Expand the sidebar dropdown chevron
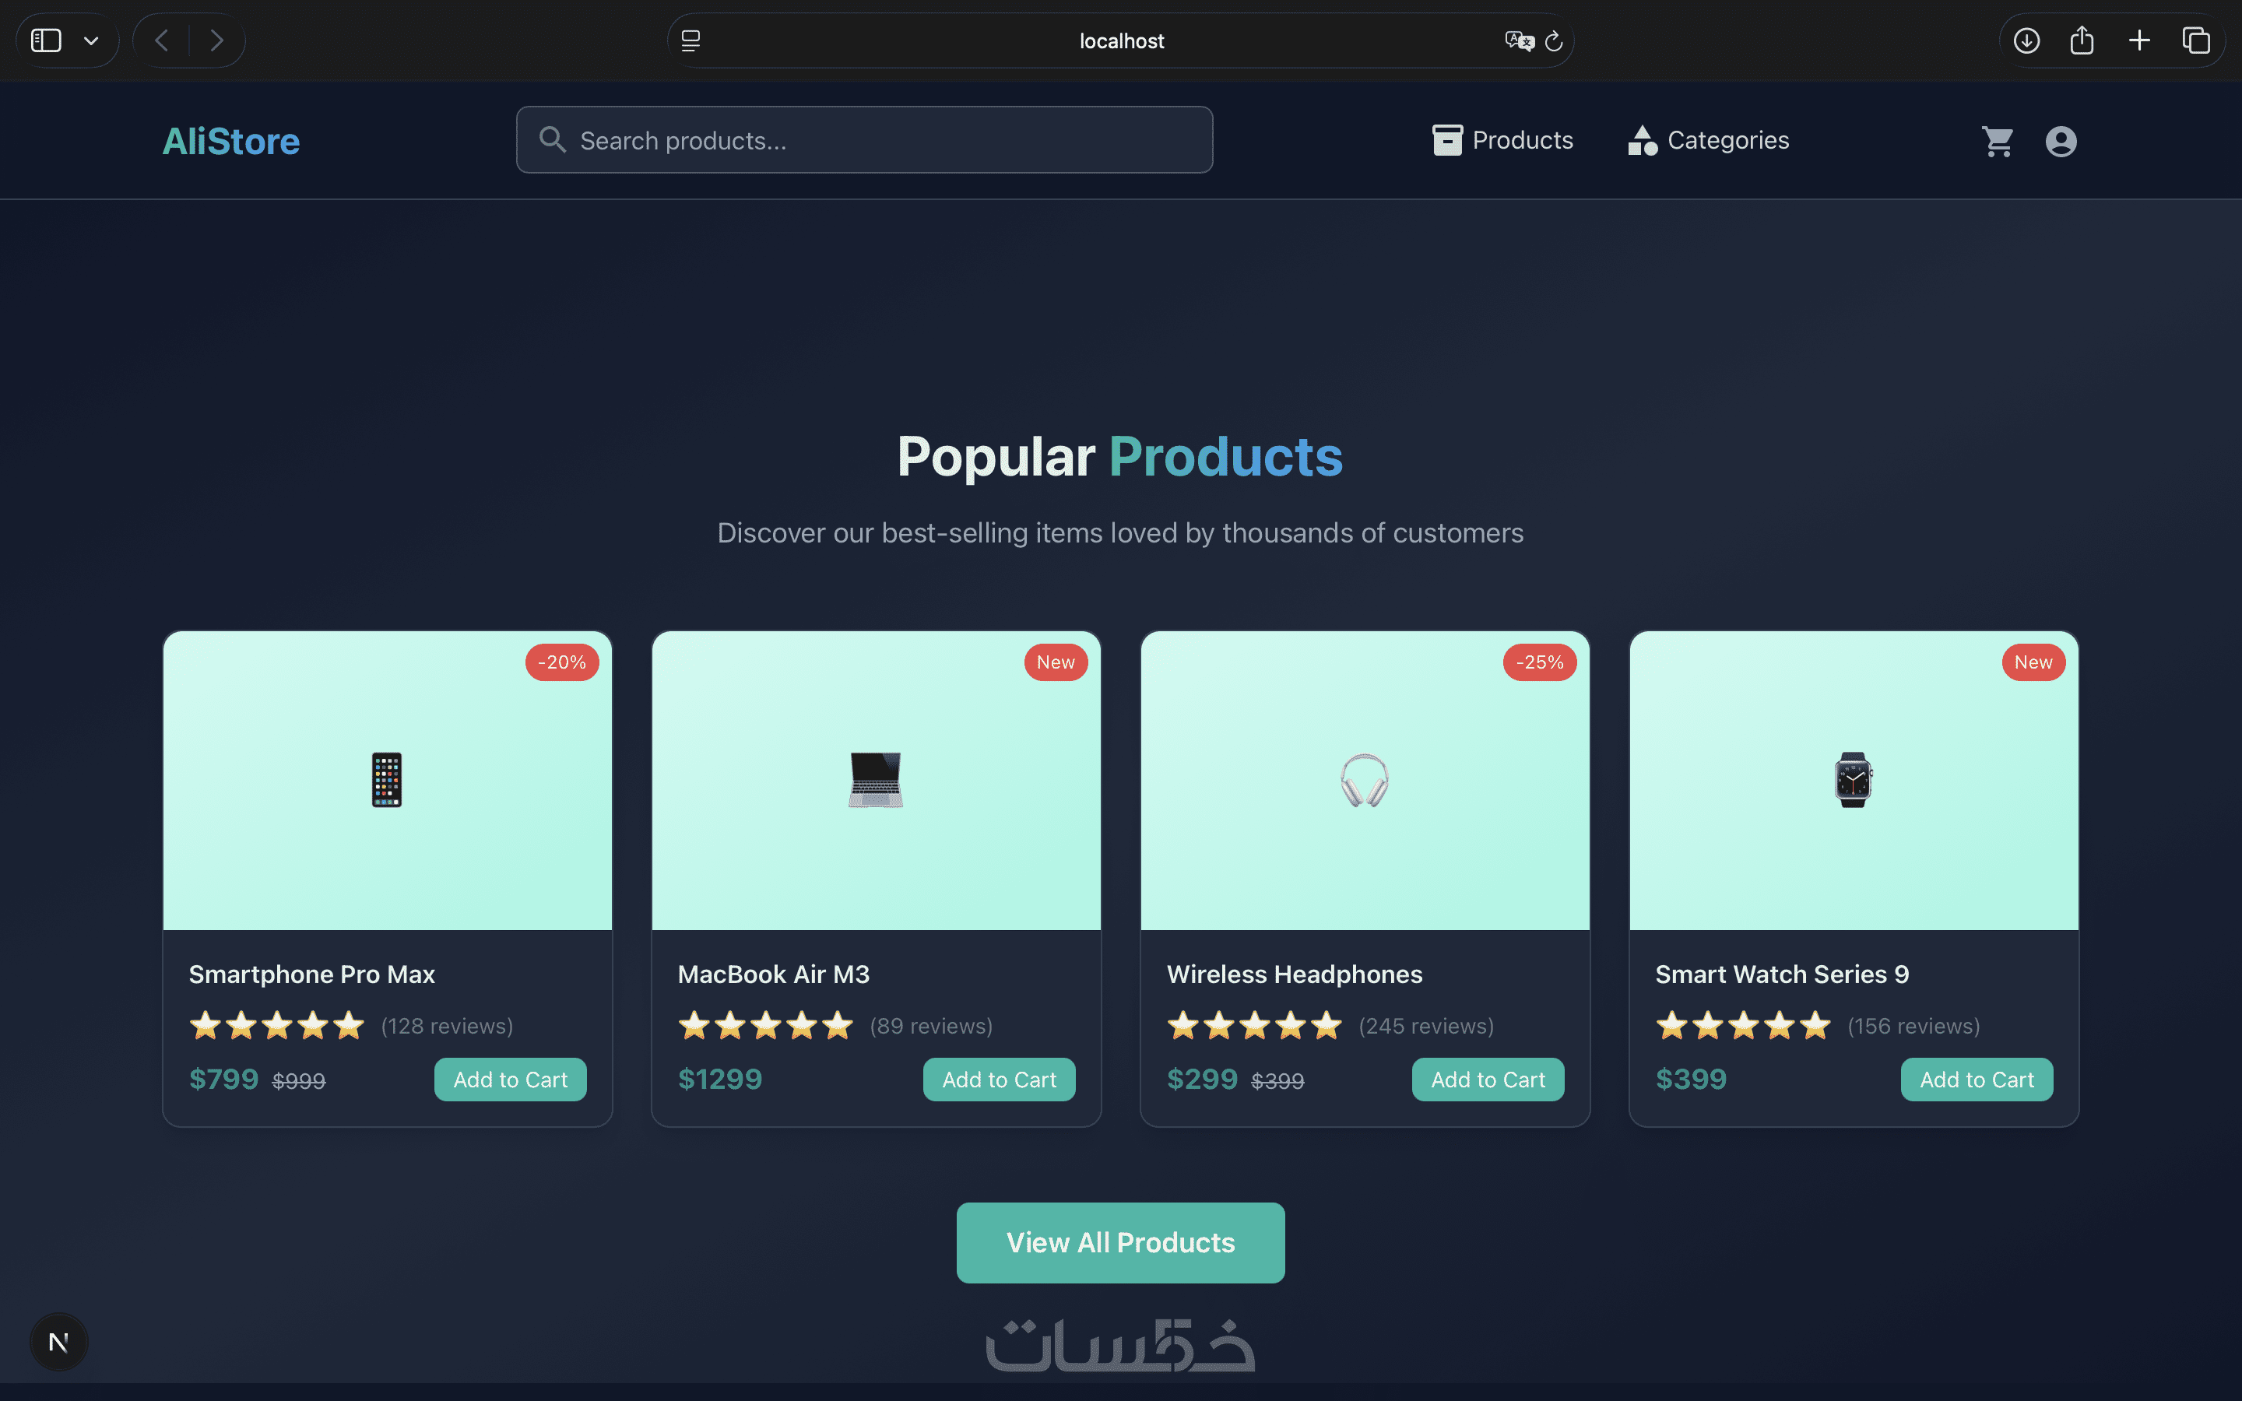The width and height of the screenshot is (2242, 1401). point(91,40)
